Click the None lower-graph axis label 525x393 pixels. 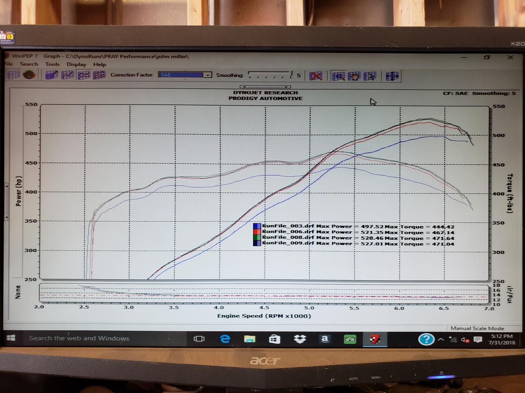[18, 292]
